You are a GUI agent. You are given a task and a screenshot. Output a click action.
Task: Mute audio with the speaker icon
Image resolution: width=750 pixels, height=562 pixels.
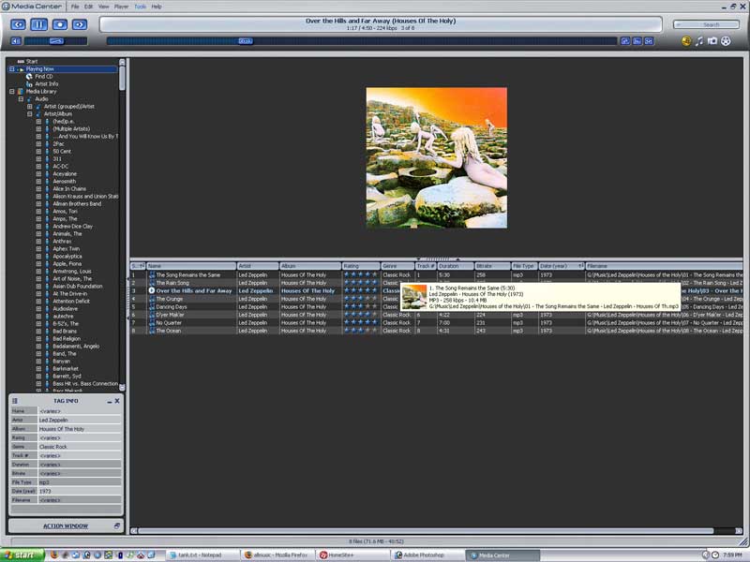[x=16, y=41]
